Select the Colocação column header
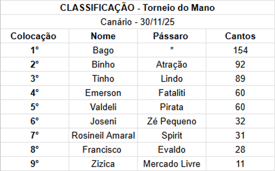 click(x=35, y=36)
